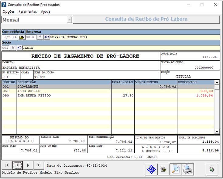This screenshot has width=223, height=179.
Task: Minimize the Consulta de Recibos window
Action: tap(189, 5)
